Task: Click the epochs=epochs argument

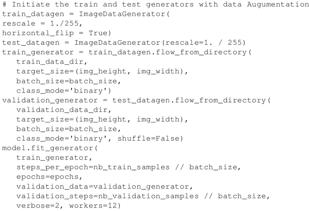Action: pyautogui.click(x=49, y=177)
